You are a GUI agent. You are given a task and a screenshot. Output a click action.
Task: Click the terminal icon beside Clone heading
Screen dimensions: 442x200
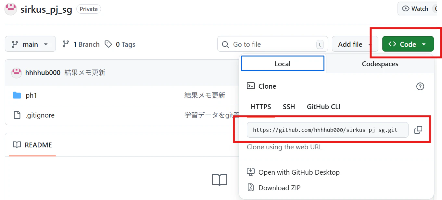(x=251, y=86)
